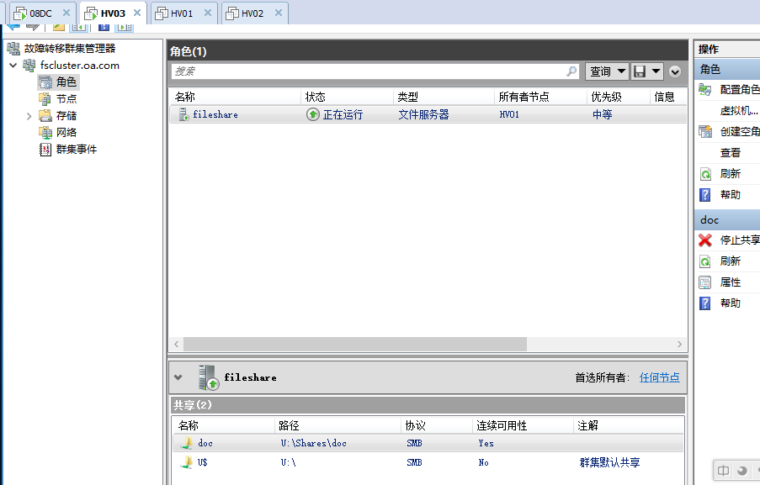Sort by 所有者节点 column header
This screenshot has width=760, height=485.
[540, 97]
